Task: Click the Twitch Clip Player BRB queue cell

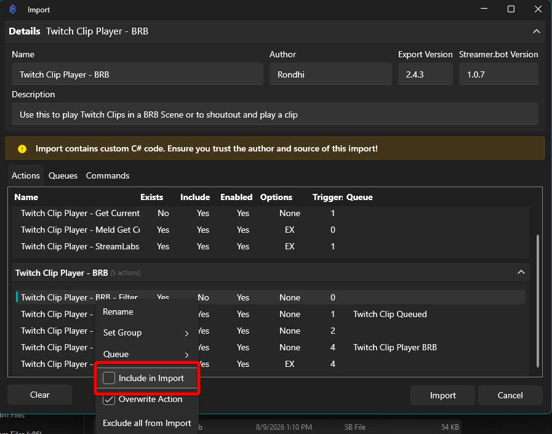Action: point(394,347)
